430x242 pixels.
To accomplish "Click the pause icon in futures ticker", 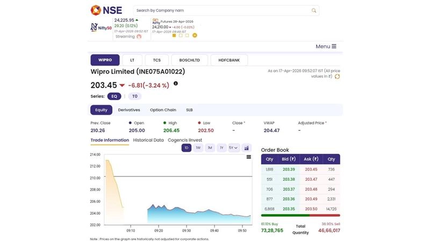I will tap(195, 35).
